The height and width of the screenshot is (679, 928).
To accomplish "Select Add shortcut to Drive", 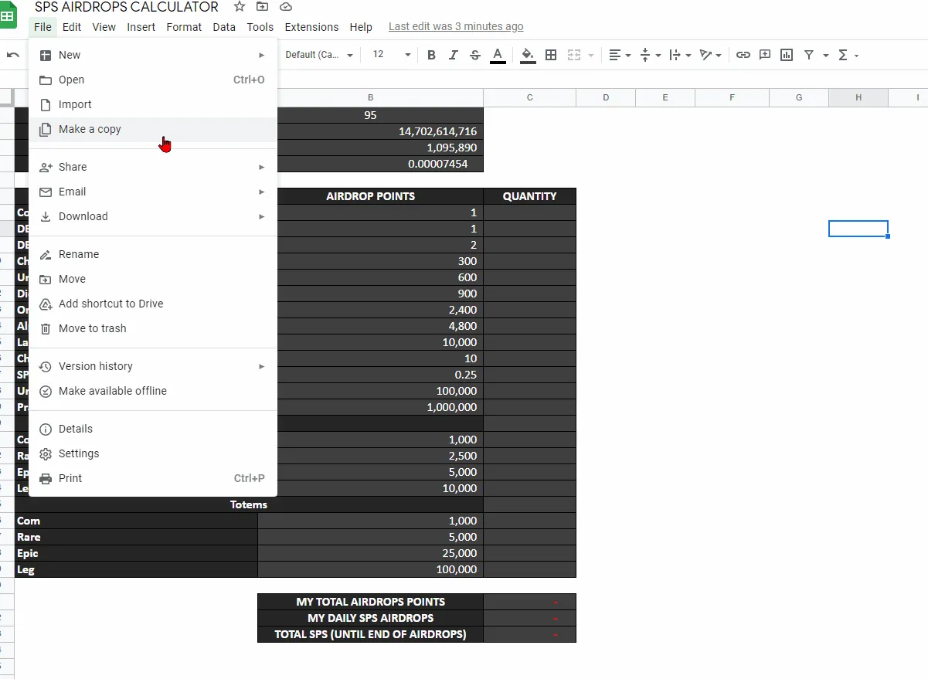I will click(153, 304).
